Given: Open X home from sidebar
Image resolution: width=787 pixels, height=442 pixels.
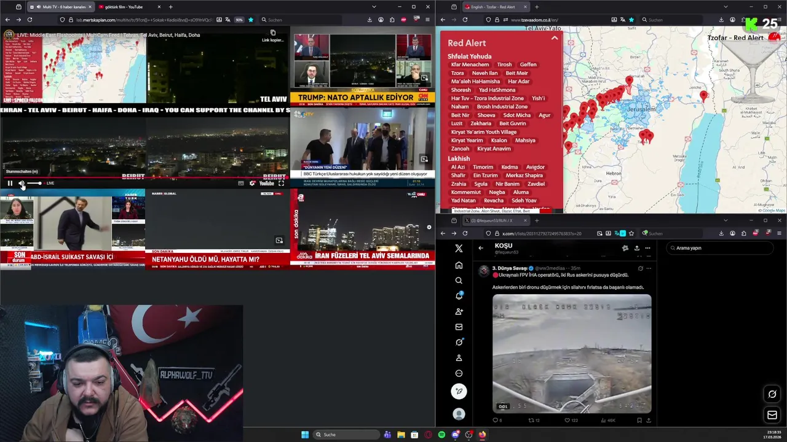Looking at the screenshot, I should coord(459,265).
